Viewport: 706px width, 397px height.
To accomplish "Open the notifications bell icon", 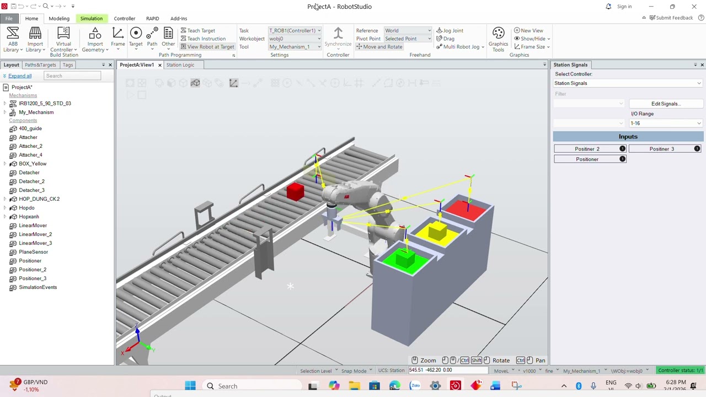I will click(x=608, y=7).
